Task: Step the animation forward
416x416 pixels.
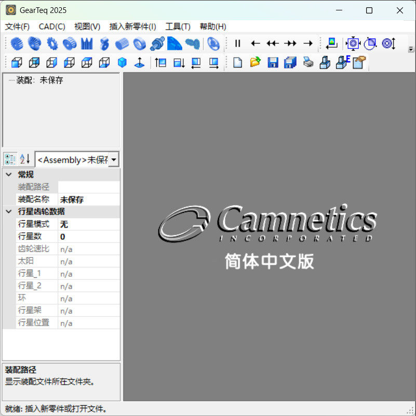Action: coord(308,44)
